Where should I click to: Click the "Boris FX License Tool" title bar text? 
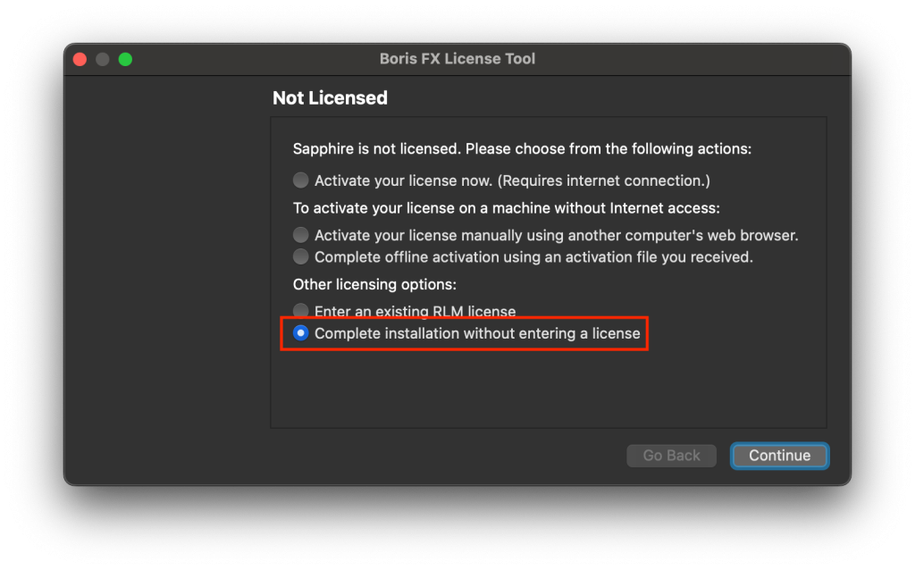457,60
